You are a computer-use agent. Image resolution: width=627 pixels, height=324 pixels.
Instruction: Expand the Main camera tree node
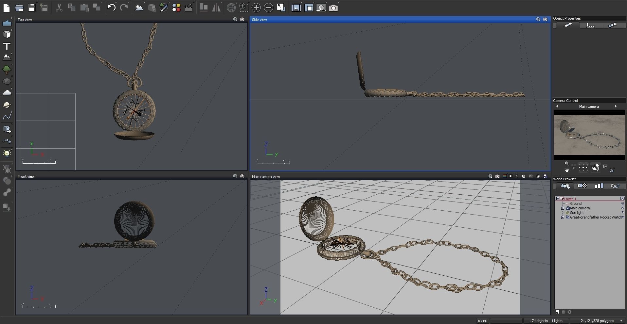coord(563,208)
